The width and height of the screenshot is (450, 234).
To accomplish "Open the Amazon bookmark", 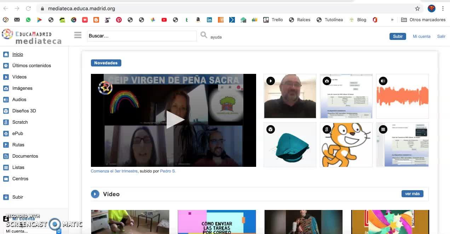I will coord(198,20).
